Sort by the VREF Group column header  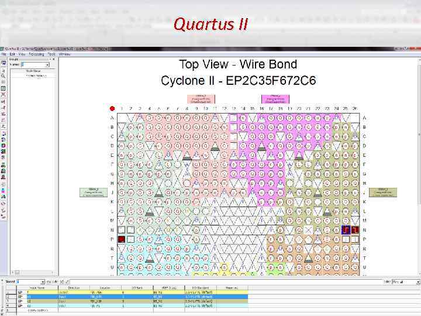click(x=169, y=288)
